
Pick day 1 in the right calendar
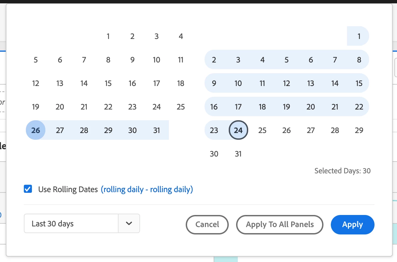(359, 36)
